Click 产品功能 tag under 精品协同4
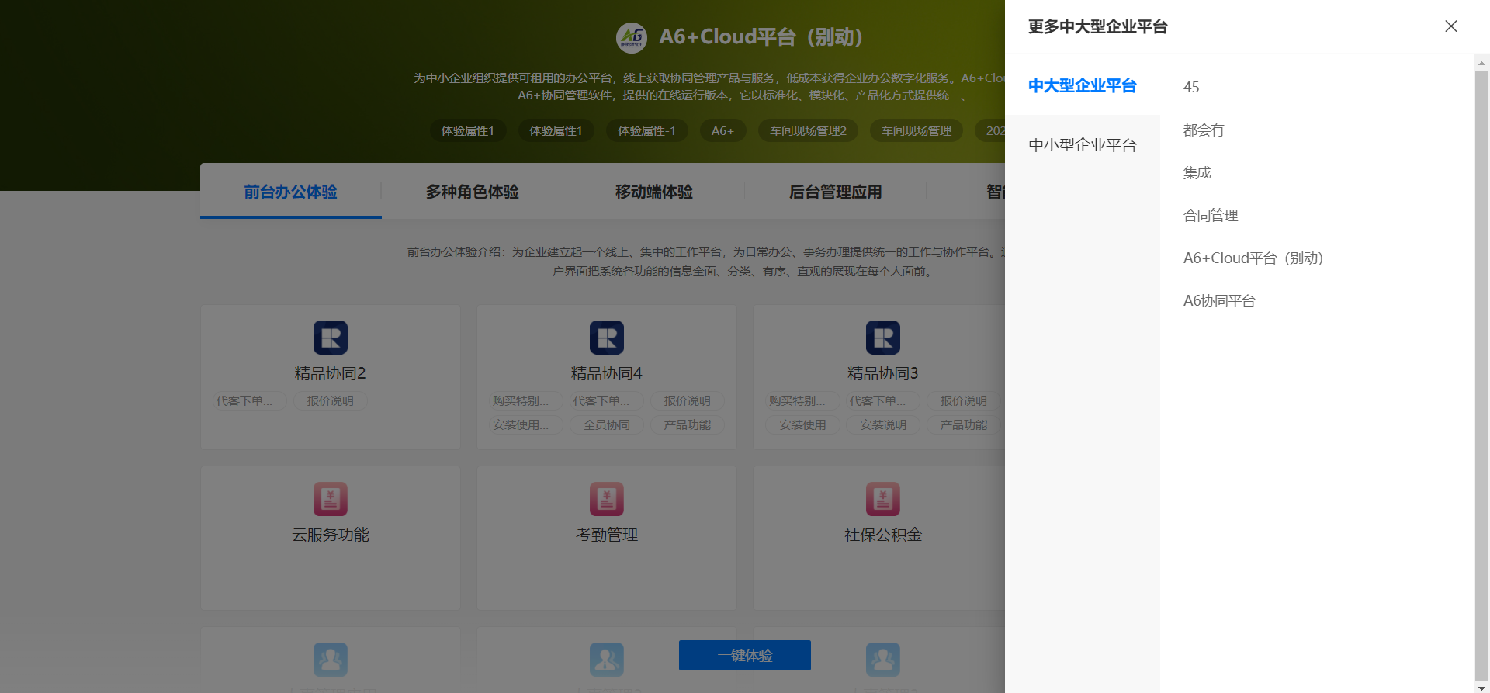Screen dimensions: 1490x693 [688, 425]
